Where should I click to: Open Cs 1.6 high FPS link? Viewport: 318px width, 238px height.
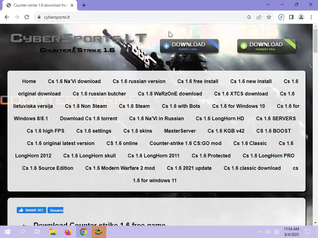[45, 131]
